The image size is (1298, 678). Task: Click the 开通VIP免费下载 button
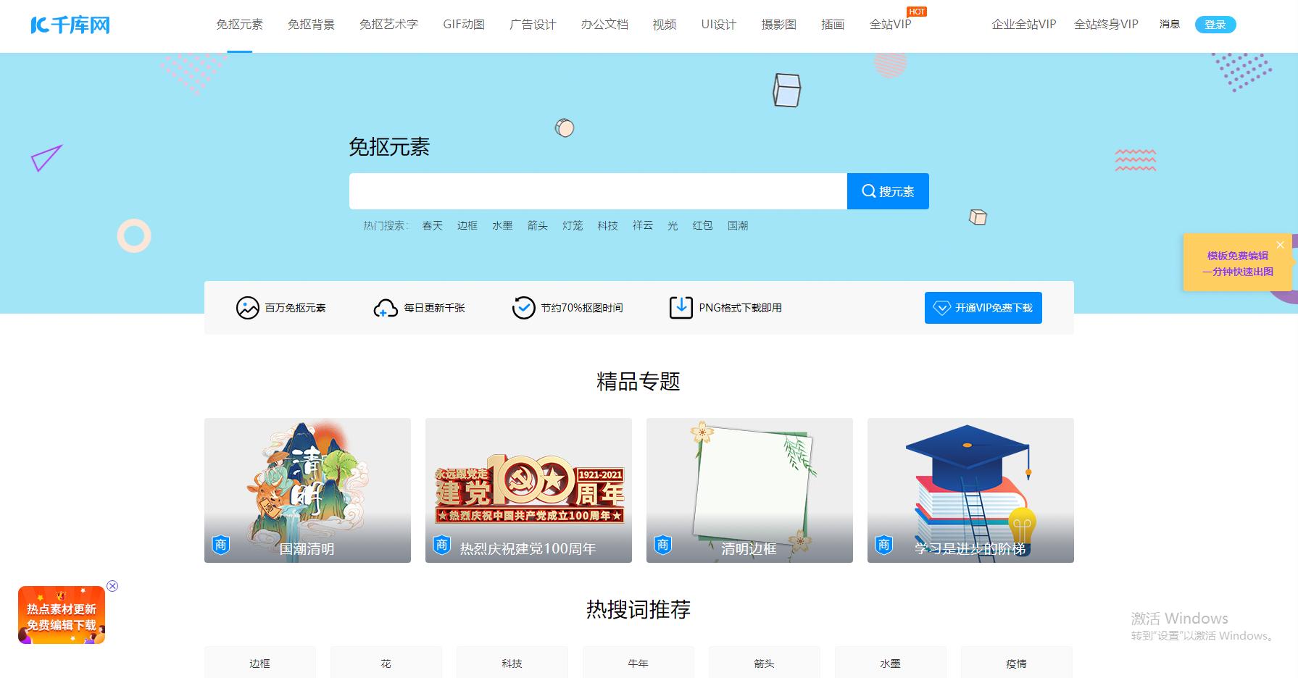pyautogui.click(x=983, y=307)
